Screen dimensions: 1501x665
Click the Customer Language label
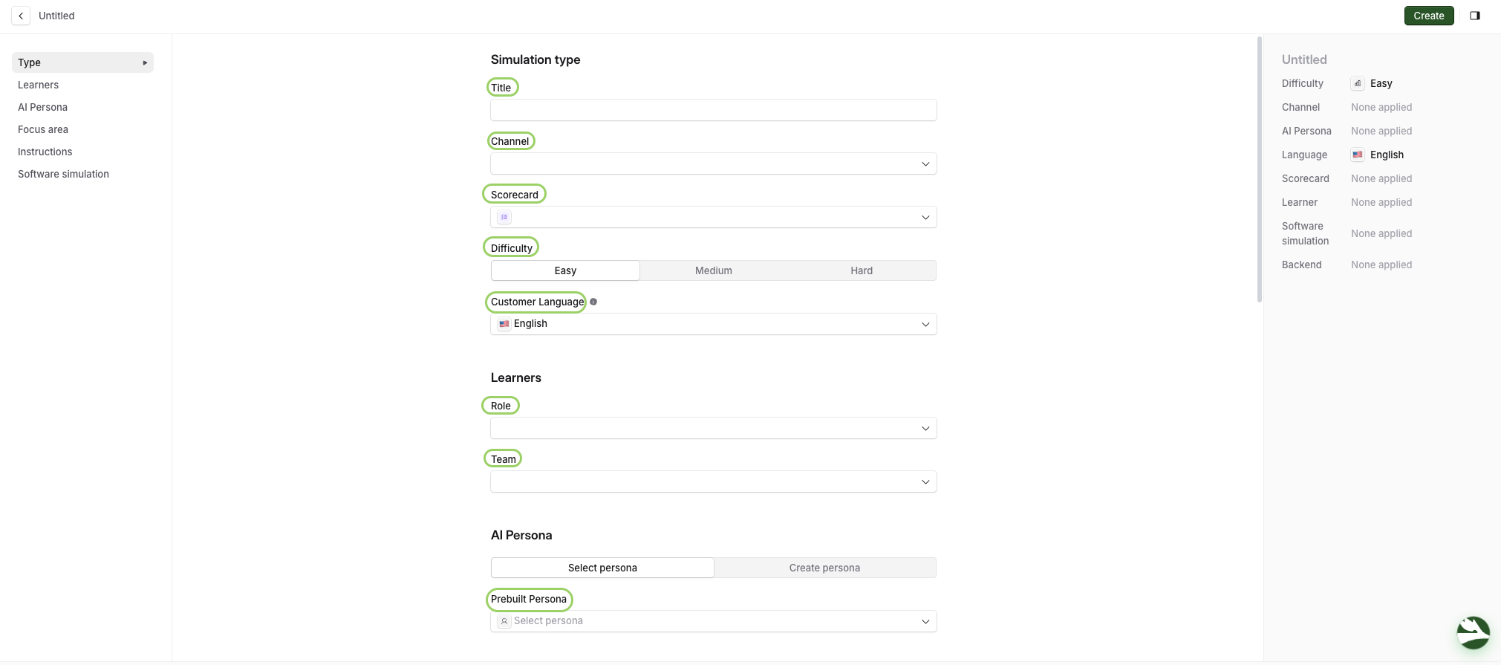[537, 302]
